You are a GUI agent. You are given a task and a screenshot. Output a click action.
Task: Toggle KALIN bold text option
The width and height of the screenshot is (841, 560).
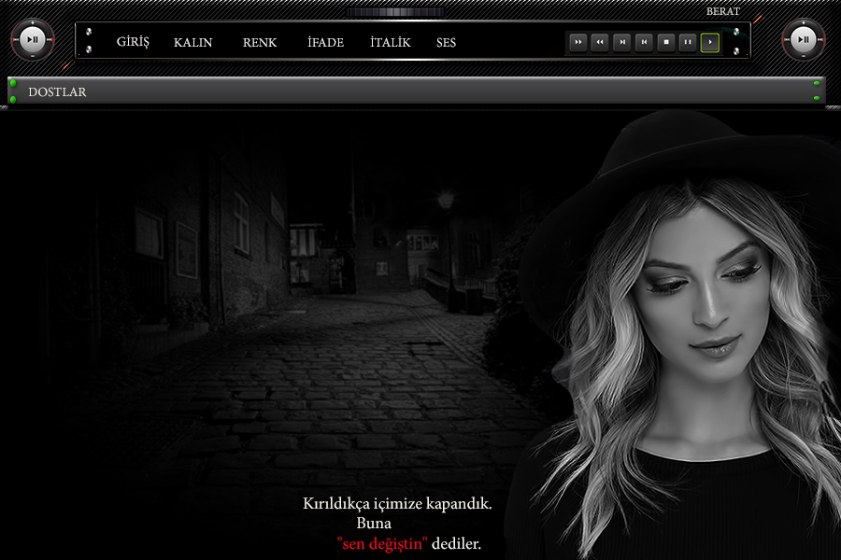192,42
